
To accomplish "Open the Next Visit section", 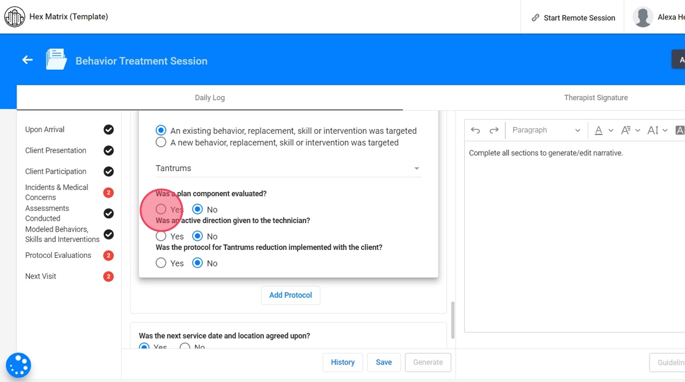I will tap(40, 276).
